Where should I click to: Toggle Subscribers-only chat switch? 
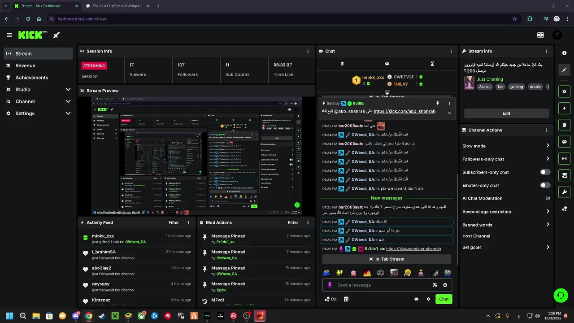click(545, 172)
